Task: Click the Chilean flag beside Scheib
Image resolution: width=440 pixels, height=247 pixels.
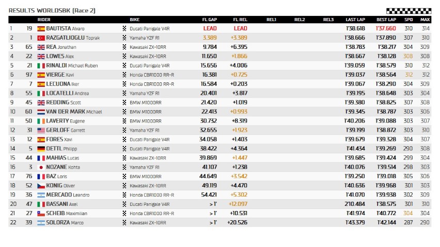Action: tap(41, 214)
